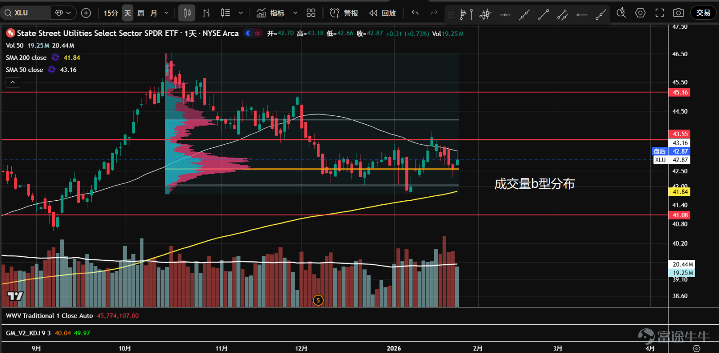719x353 pixels.
Task: Select the 41.84 yellow SMA price label
Action: click(680, 192)
